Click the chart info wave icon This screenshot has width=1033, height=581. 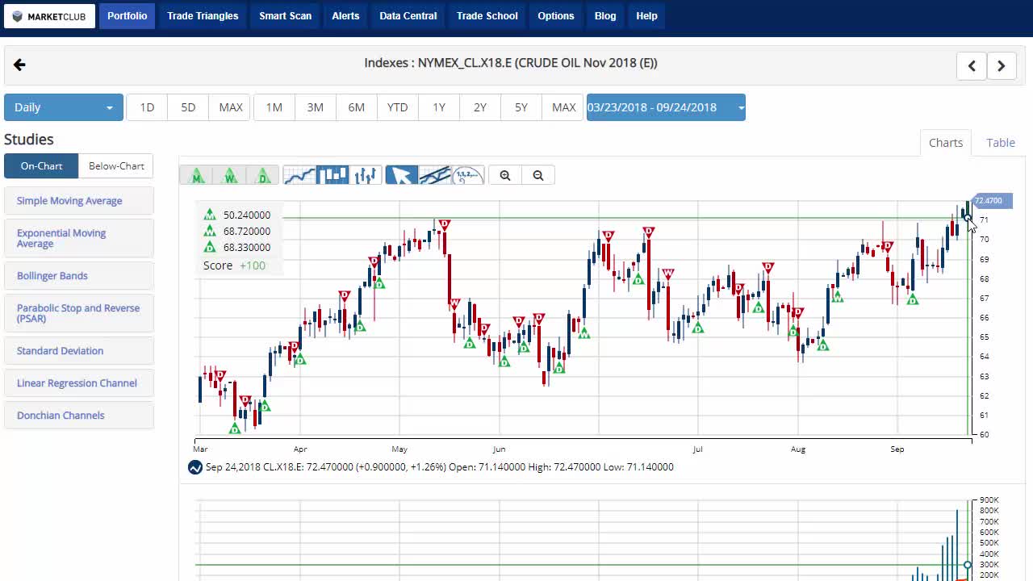195,467
